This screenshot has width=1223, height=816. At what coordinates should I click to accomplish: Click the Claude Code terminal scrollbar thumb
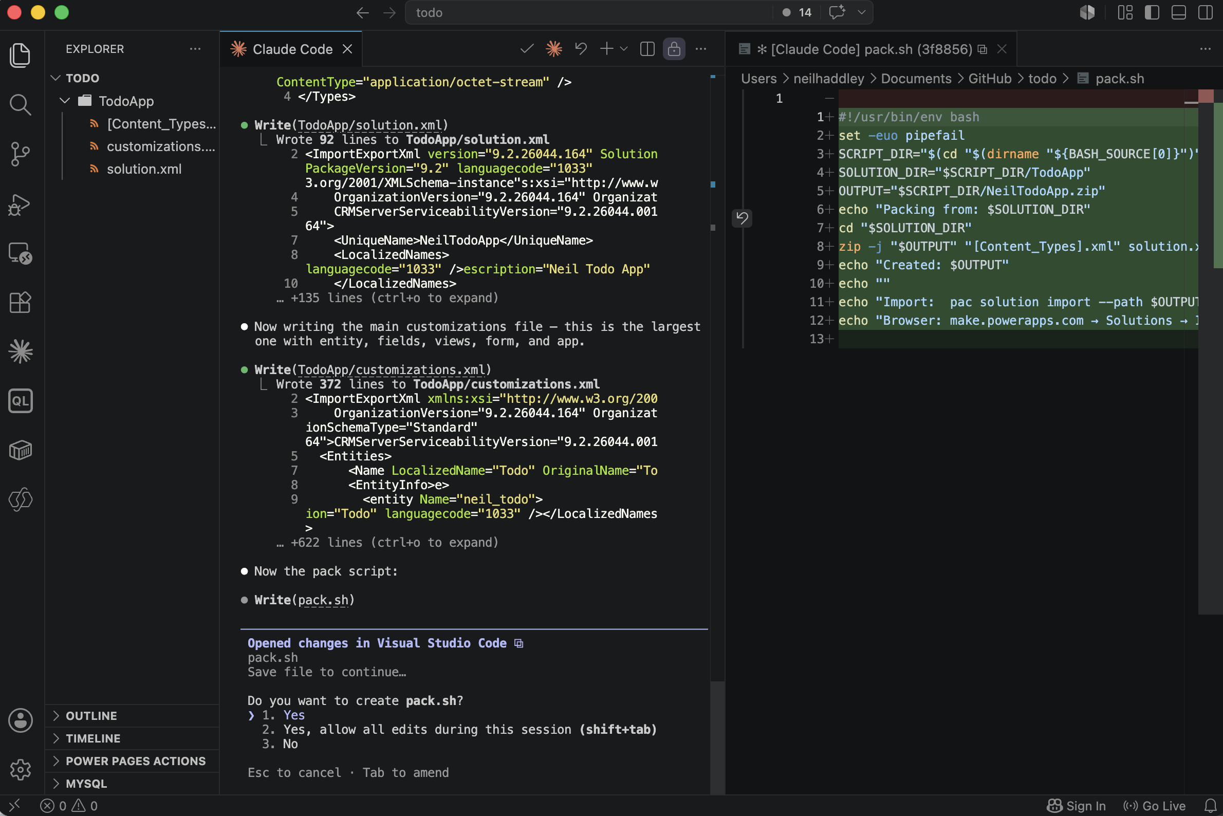coord(717,737)
